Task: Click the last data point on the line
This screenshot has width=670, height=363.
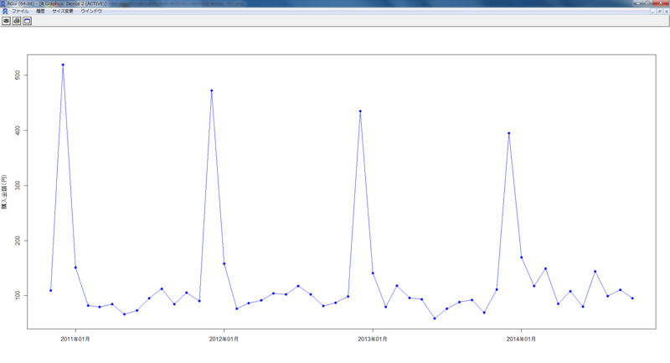Action: [x=632, y=298]
